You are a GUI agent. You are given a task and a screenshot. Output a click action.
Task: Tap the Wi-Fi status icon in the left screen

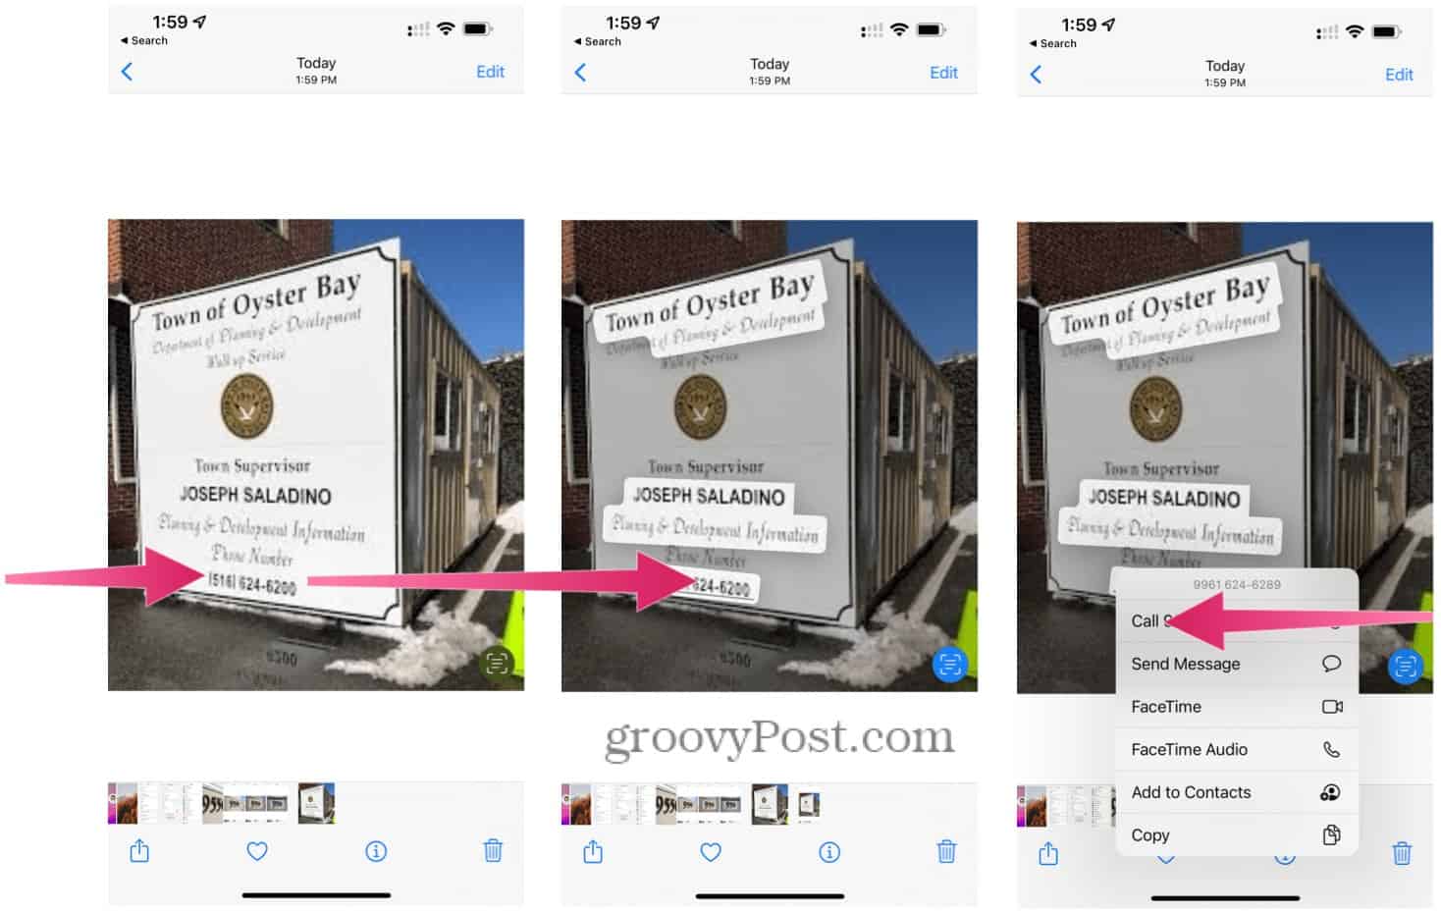(x=446, y=28)
